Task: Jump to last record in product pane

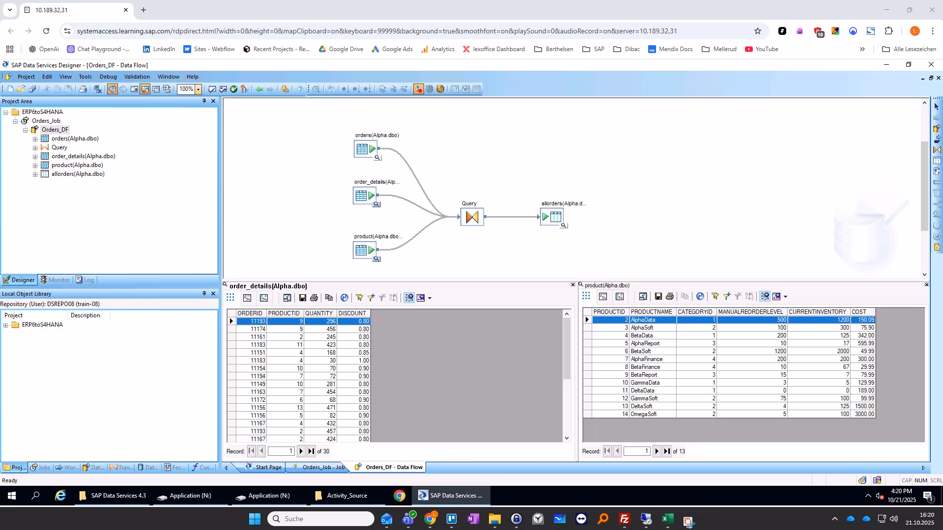Action: [667, 451]
